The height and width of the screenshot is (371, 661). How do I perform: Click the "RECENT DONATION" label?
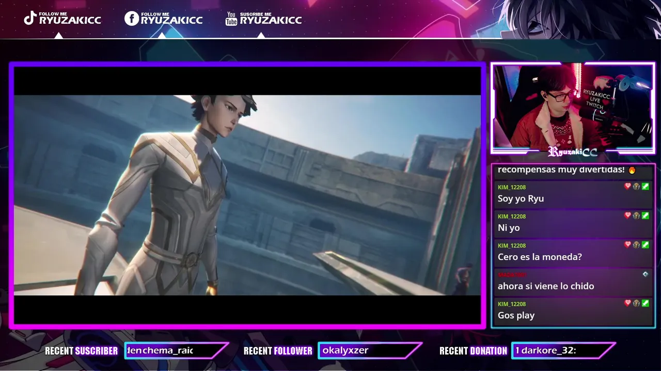pyautogui.click(x=473, y=351)
